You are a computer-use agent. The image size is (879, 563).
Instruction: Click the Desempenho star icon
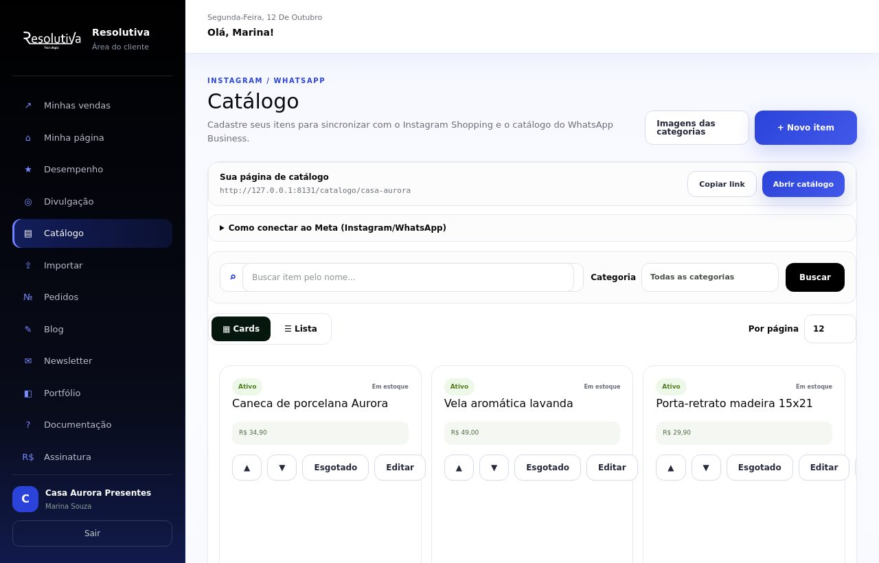28,170
